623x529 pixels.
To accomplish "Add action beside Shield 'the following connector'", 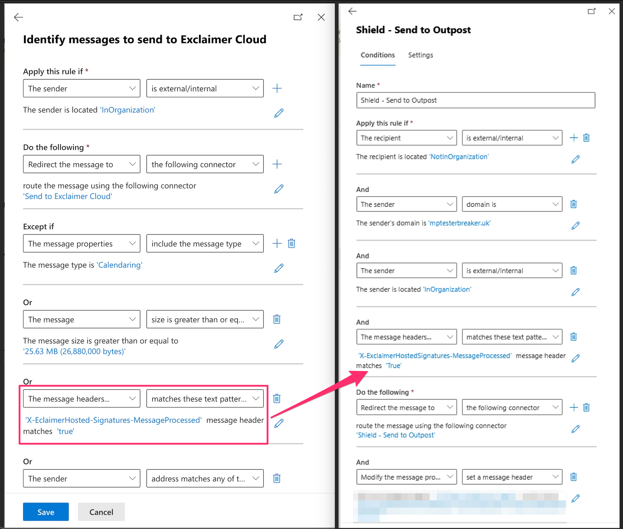I will [573, 407].
